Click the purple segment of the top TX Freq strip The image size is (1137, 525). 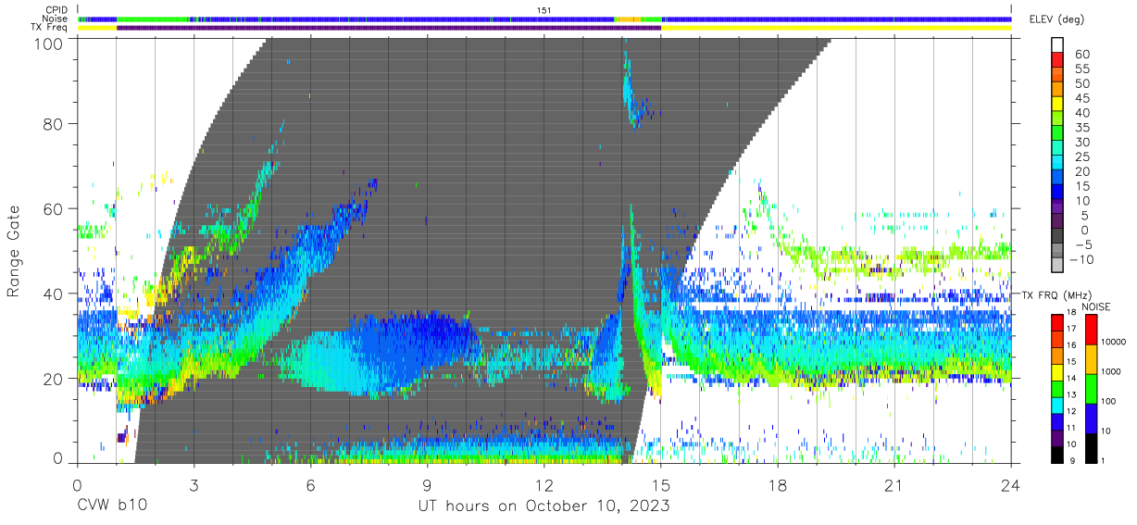point(389,29)
